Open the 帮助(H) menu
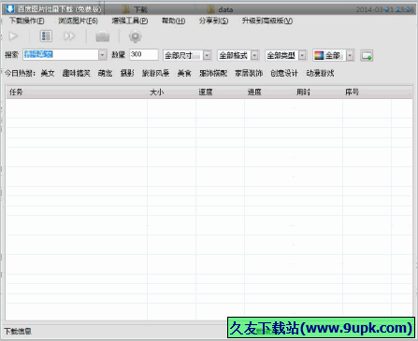The height and width of the screenshot is (341, 418). tap(173, 21)
